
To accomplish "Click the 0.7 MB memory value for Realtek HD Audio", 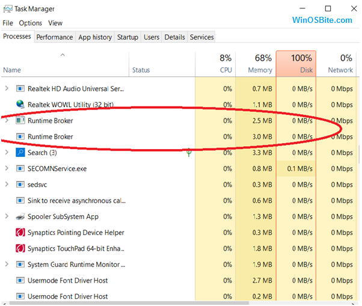I will 262,89.
